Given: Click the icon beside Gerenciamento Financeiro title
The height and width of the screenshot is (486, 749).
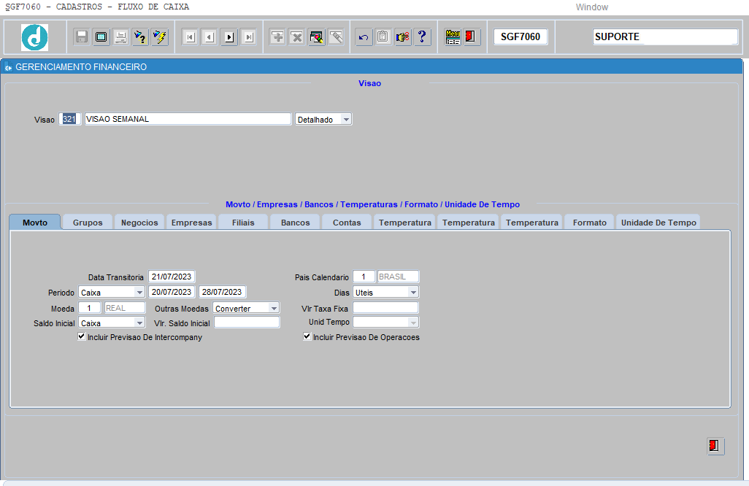Looking at the screenshot, I should click(7, 67).
